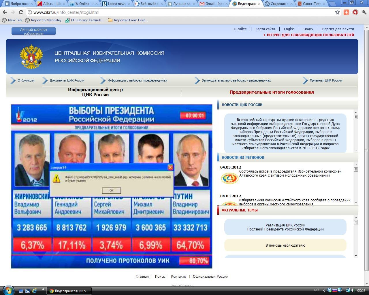Image resolution: width=369 pixels, height=295 pixels.
Task: Reload the page with refresh icon
Action: (x=21, y=12)
